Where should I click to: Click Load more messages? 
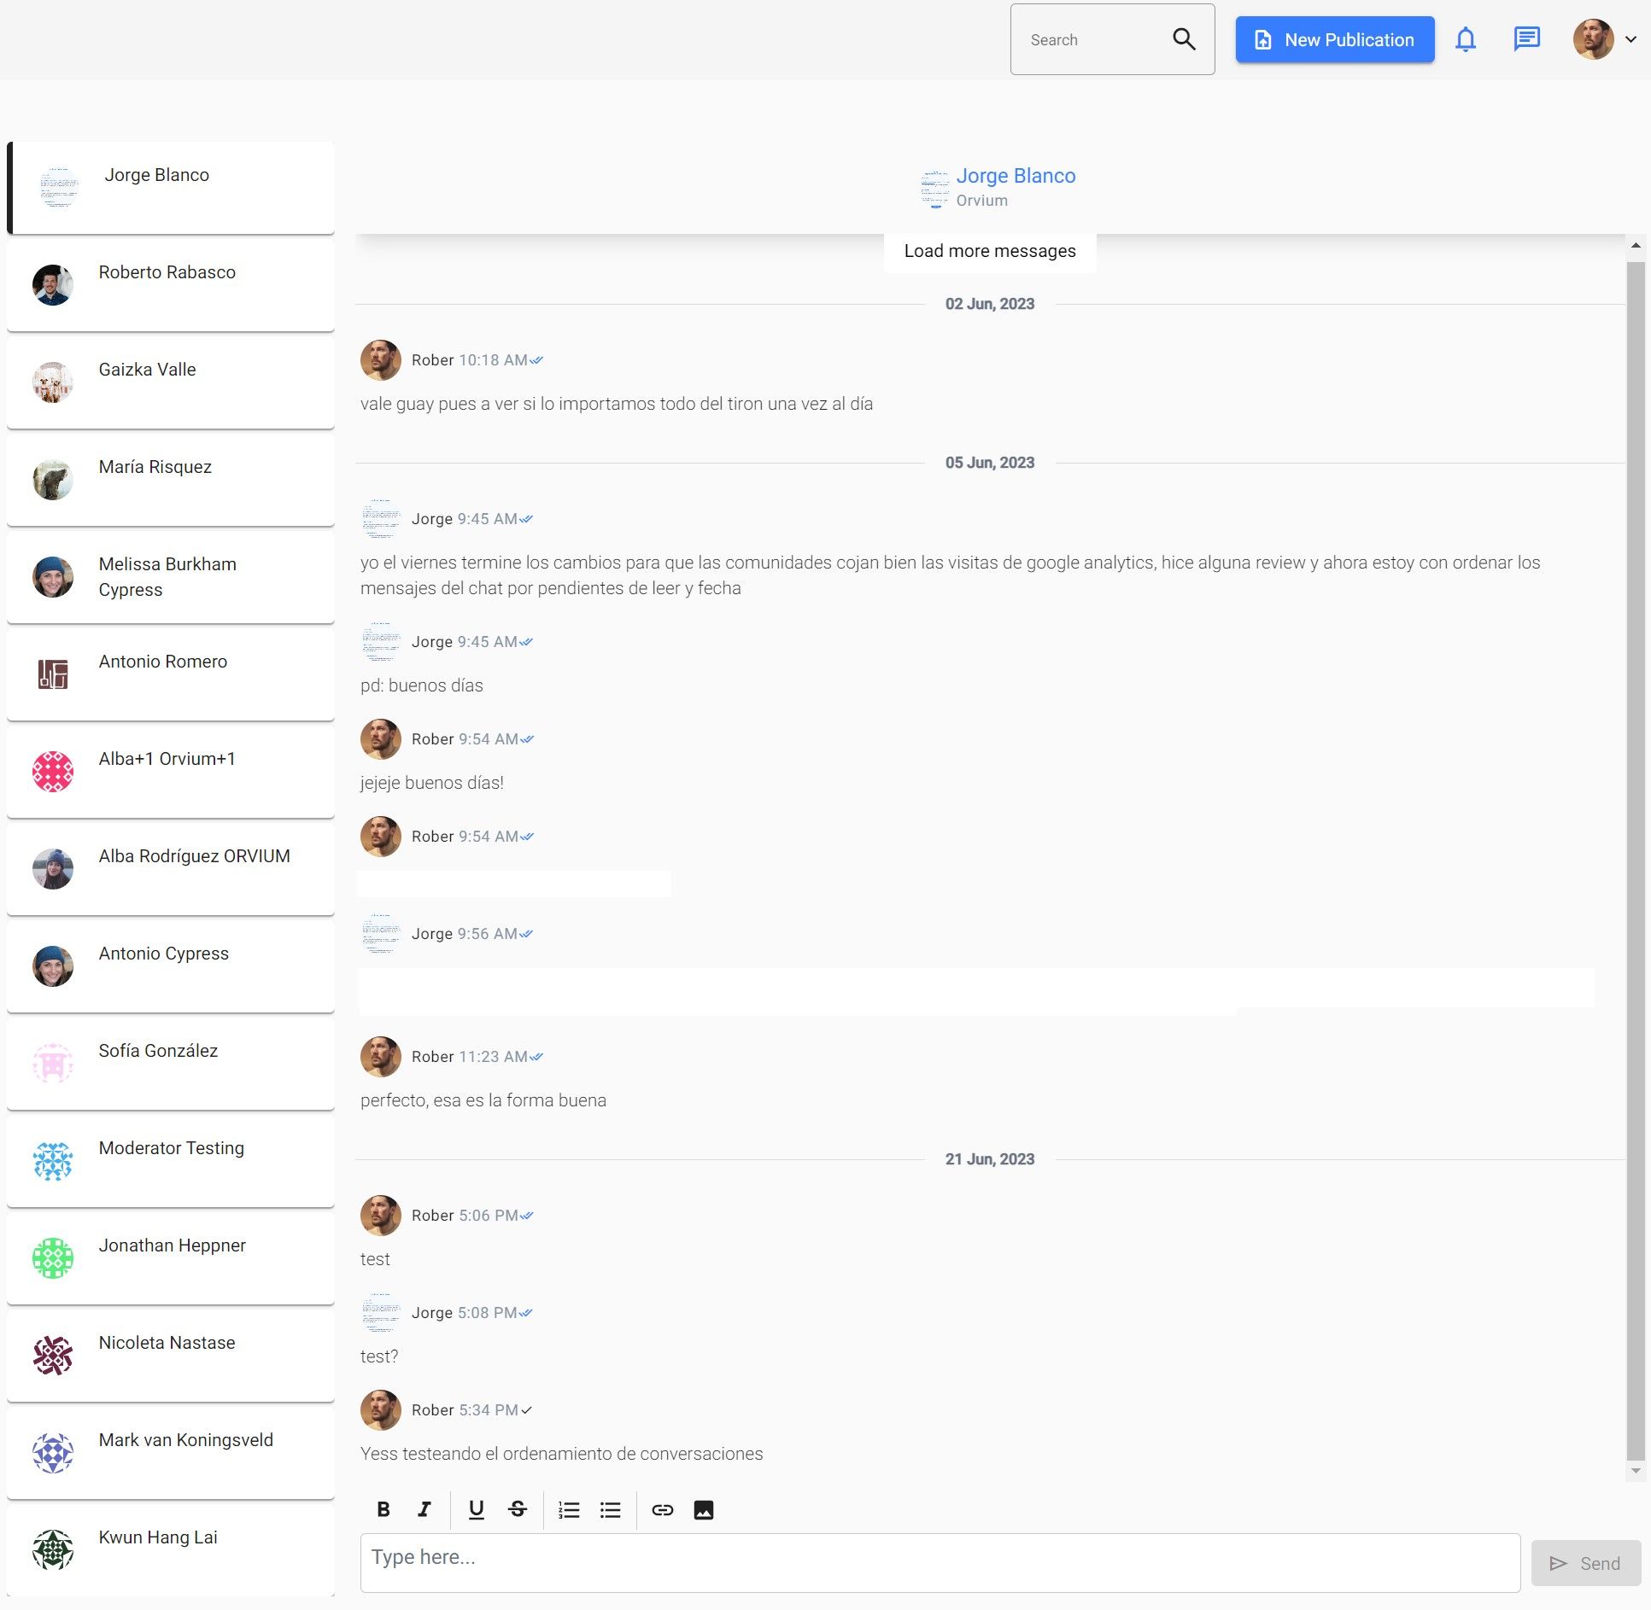[989, 251]
